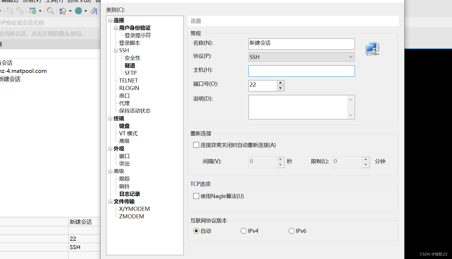
Task: Click the magnifier search icon in toolbar
Action: [x=50, y=11]
